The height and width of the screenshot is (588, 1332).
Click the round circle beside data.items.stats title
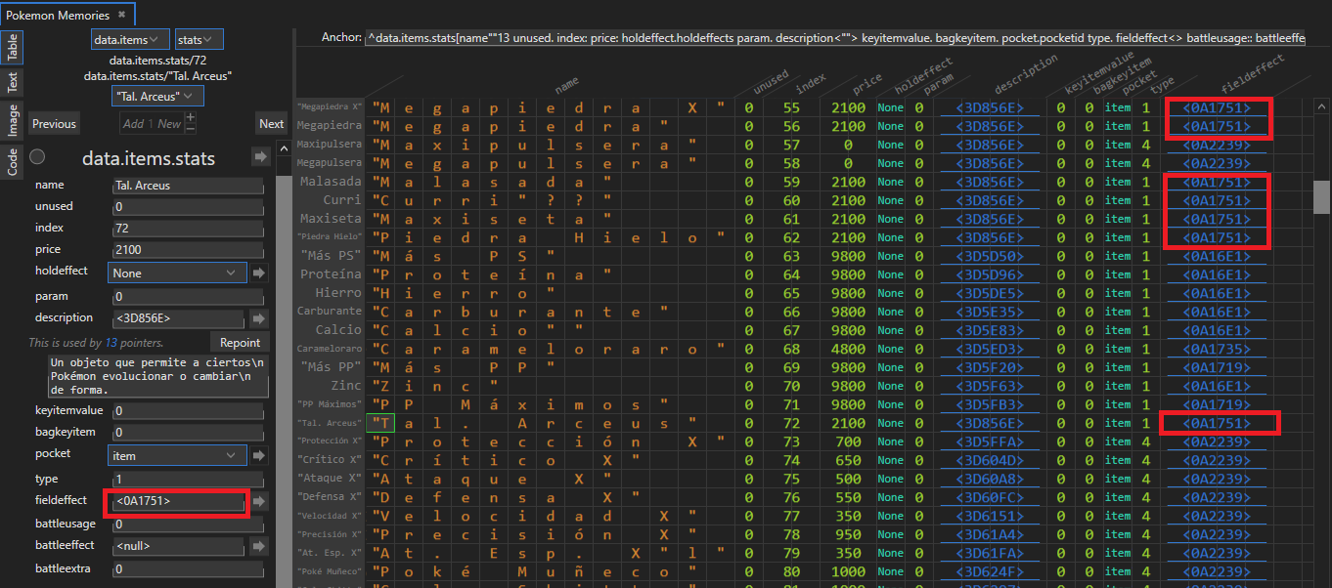(x=37, y=157)
